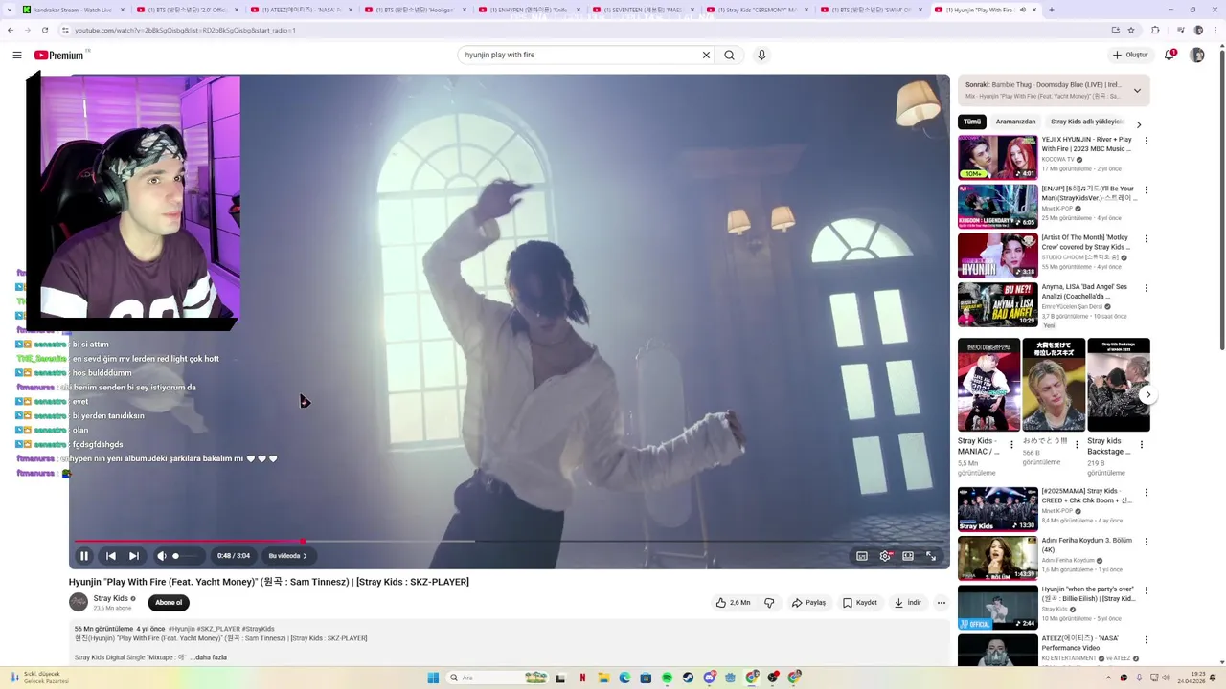Open the Stray Kids channel avatar
The image size is (1226, 689).
pyautogui.click(x=79, y=602)
